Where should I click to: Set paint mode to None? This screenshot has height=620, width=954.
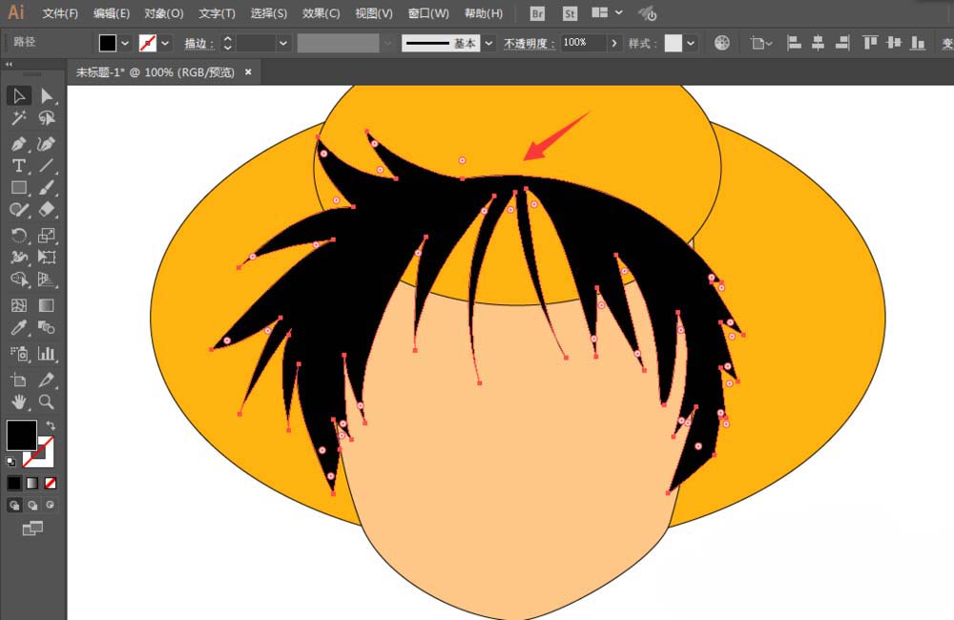point(51,483)
